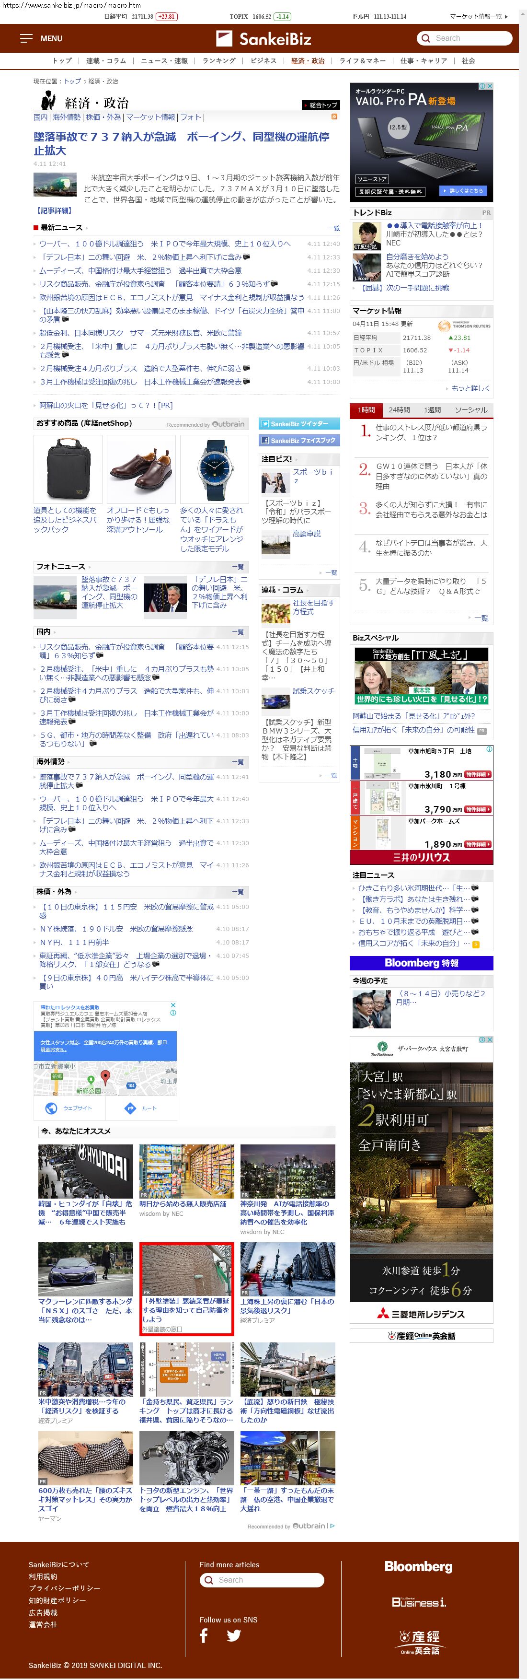This screenshot has width=527, height=1679.
Task: Open 連載・コラム in navigation bar
Action: [x=106, y=60]
